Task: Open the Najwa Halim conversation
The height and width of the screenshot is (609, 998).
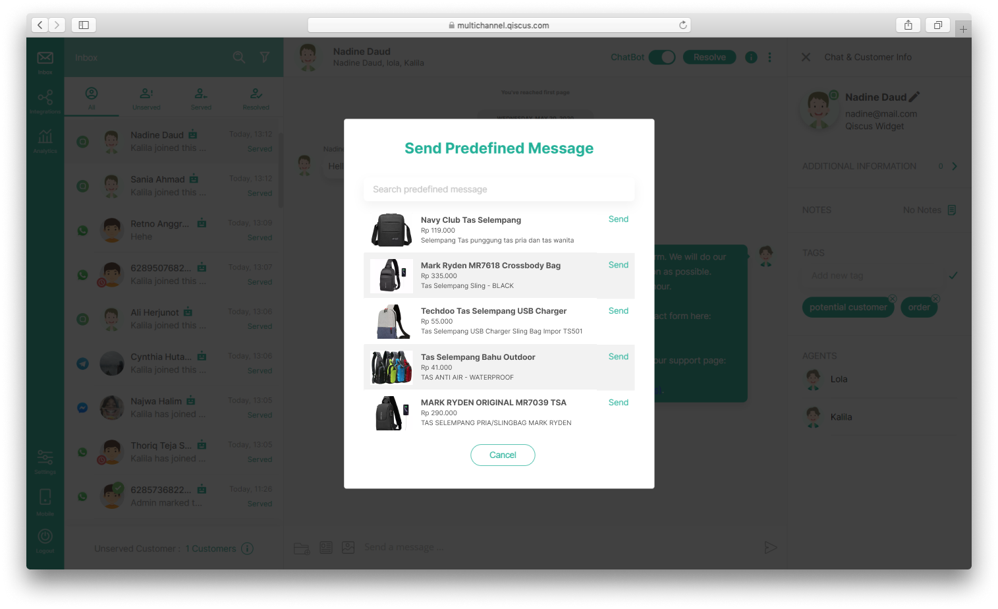Action: (x=174, y=407)
